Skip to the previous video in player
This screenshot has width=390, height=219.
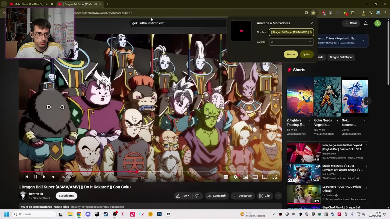click(x=27, y=177)
